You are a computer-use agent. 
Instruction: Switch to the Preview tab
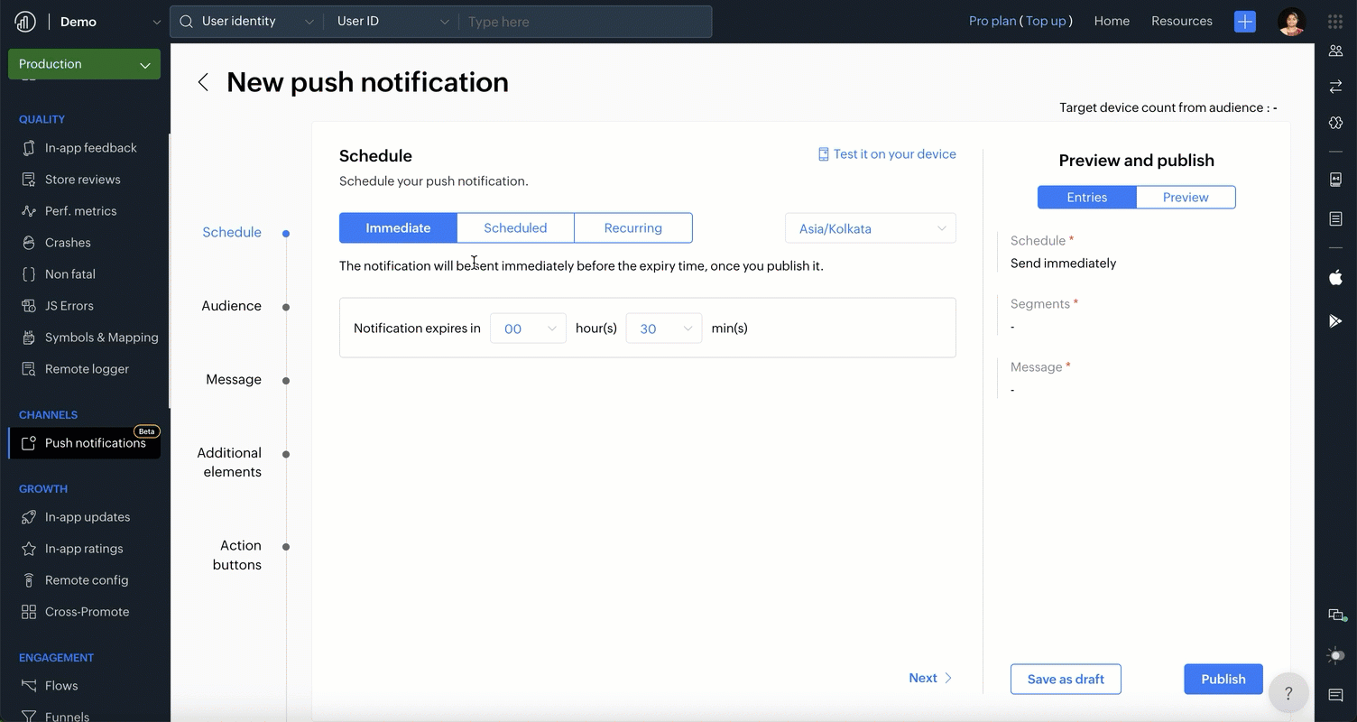1186,198
